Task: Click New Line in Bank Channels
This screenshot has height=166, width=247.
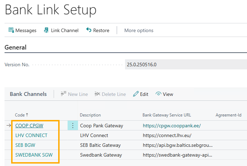Action: pos(74,94)
